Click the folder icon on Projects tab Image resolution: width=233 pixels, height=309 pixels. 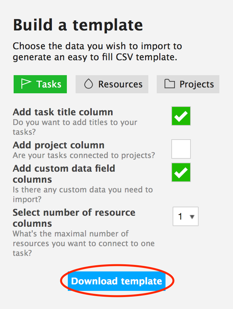point(170,84)
